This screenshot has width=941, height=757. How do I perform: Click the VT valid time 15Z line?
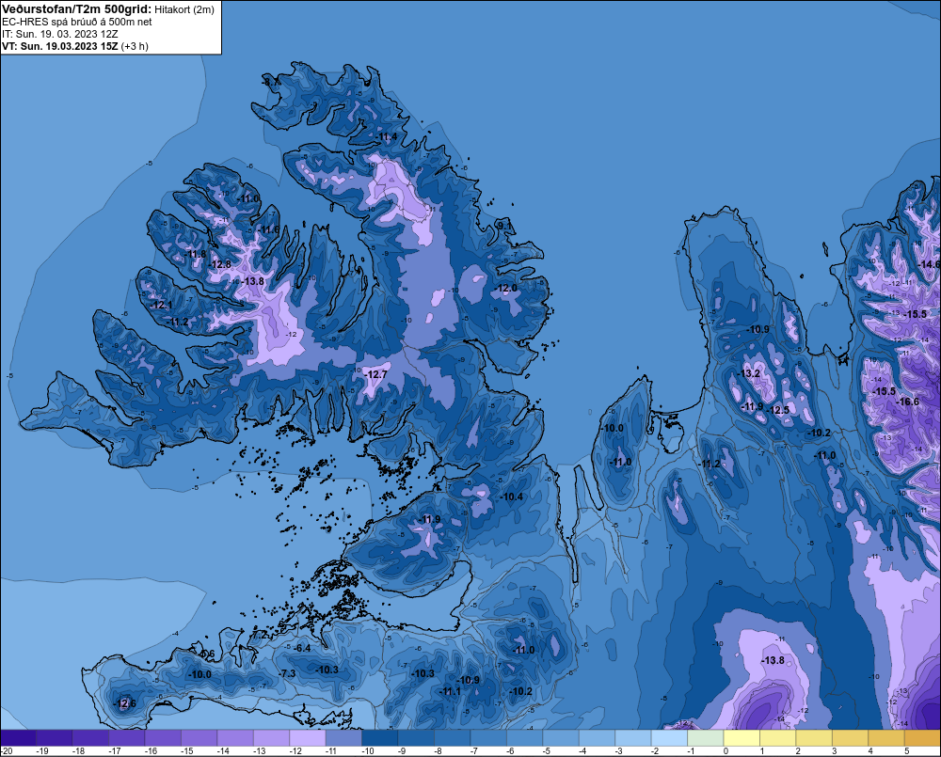click(x=74, y=46)
